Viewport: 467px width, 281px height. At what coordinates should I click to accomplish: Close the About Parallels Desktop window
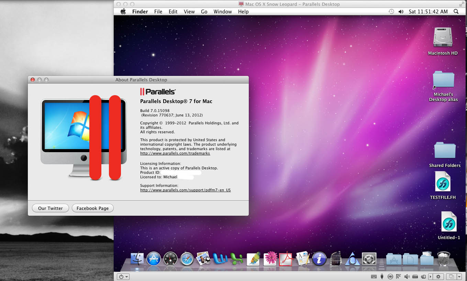click(x=33, y=80)
